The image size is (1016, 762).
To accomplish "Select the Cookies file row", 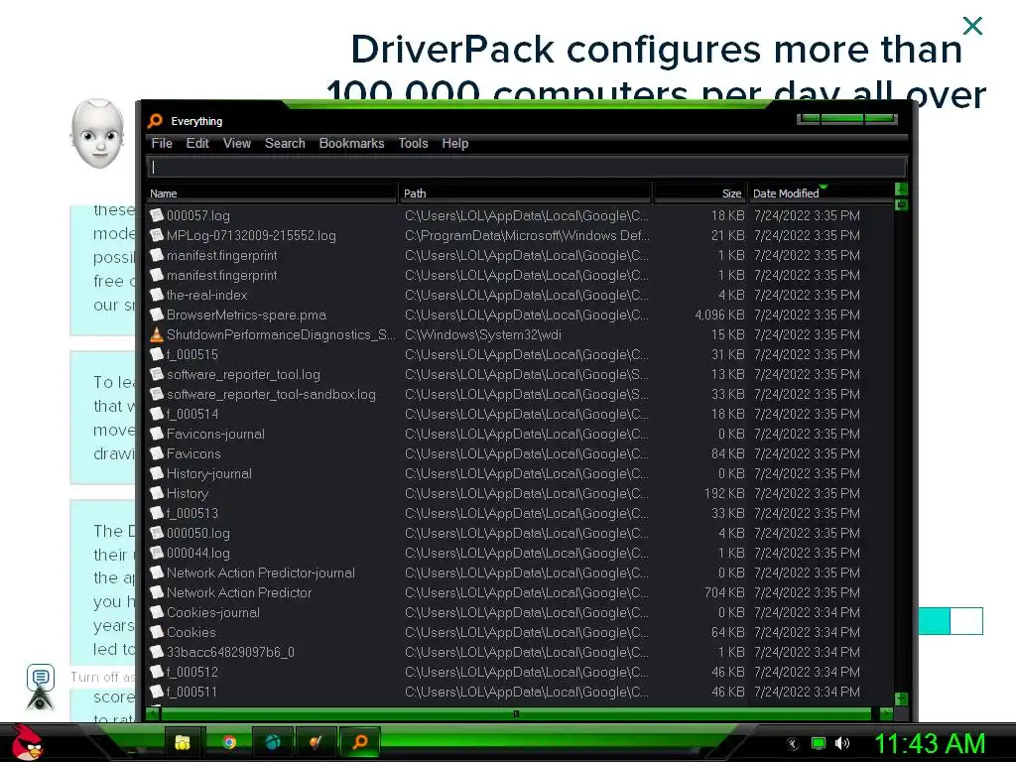I will coord(520,632).
